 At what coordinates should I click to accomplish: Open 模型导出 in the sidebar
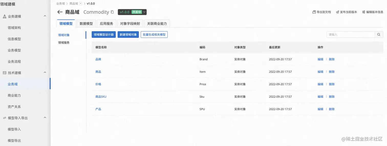point(14,141)
